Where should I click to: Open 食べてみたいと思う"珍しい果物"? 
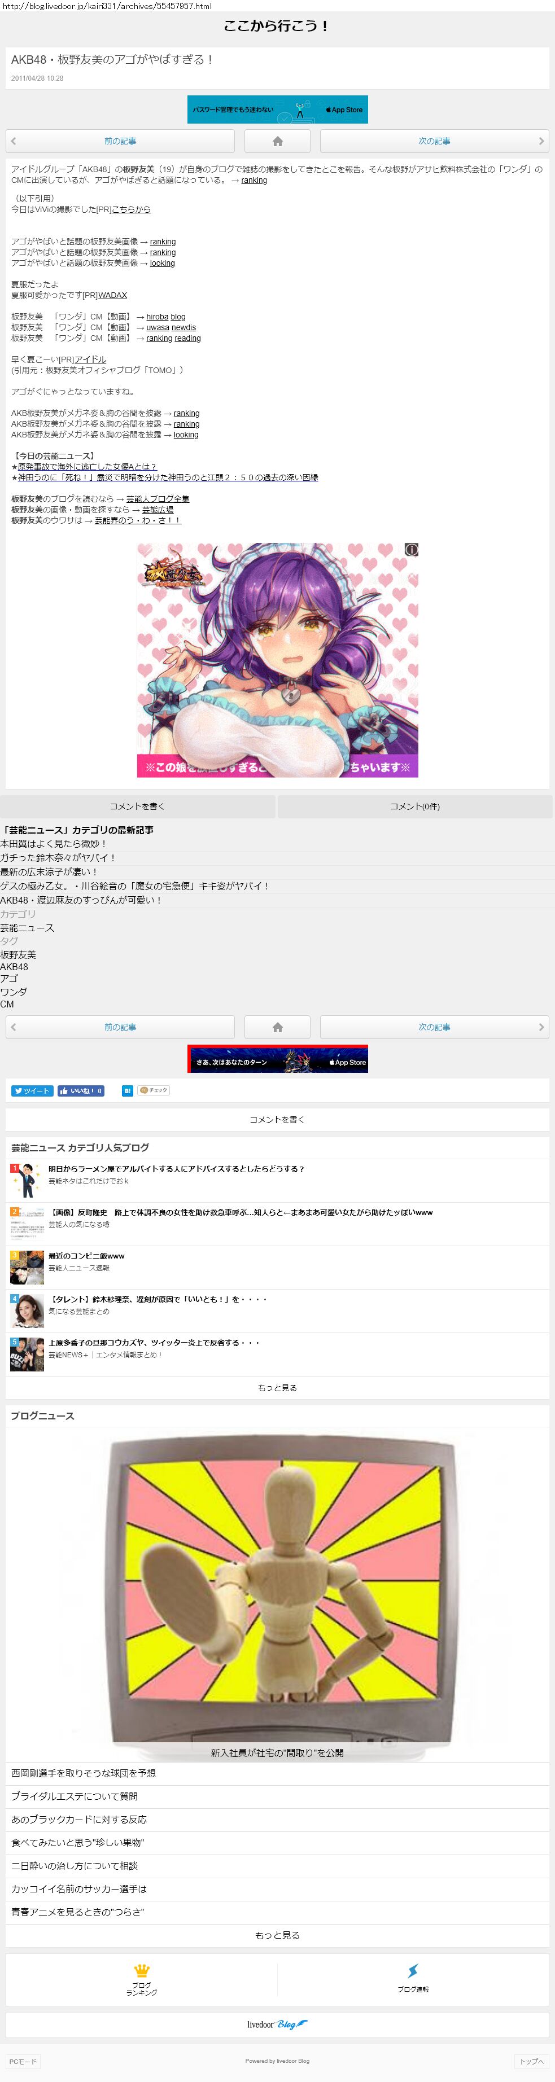coord(278,1843)
